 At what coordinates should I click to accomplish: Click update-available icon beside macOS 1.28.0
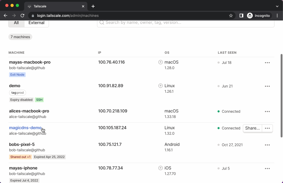tap(160, 62)
